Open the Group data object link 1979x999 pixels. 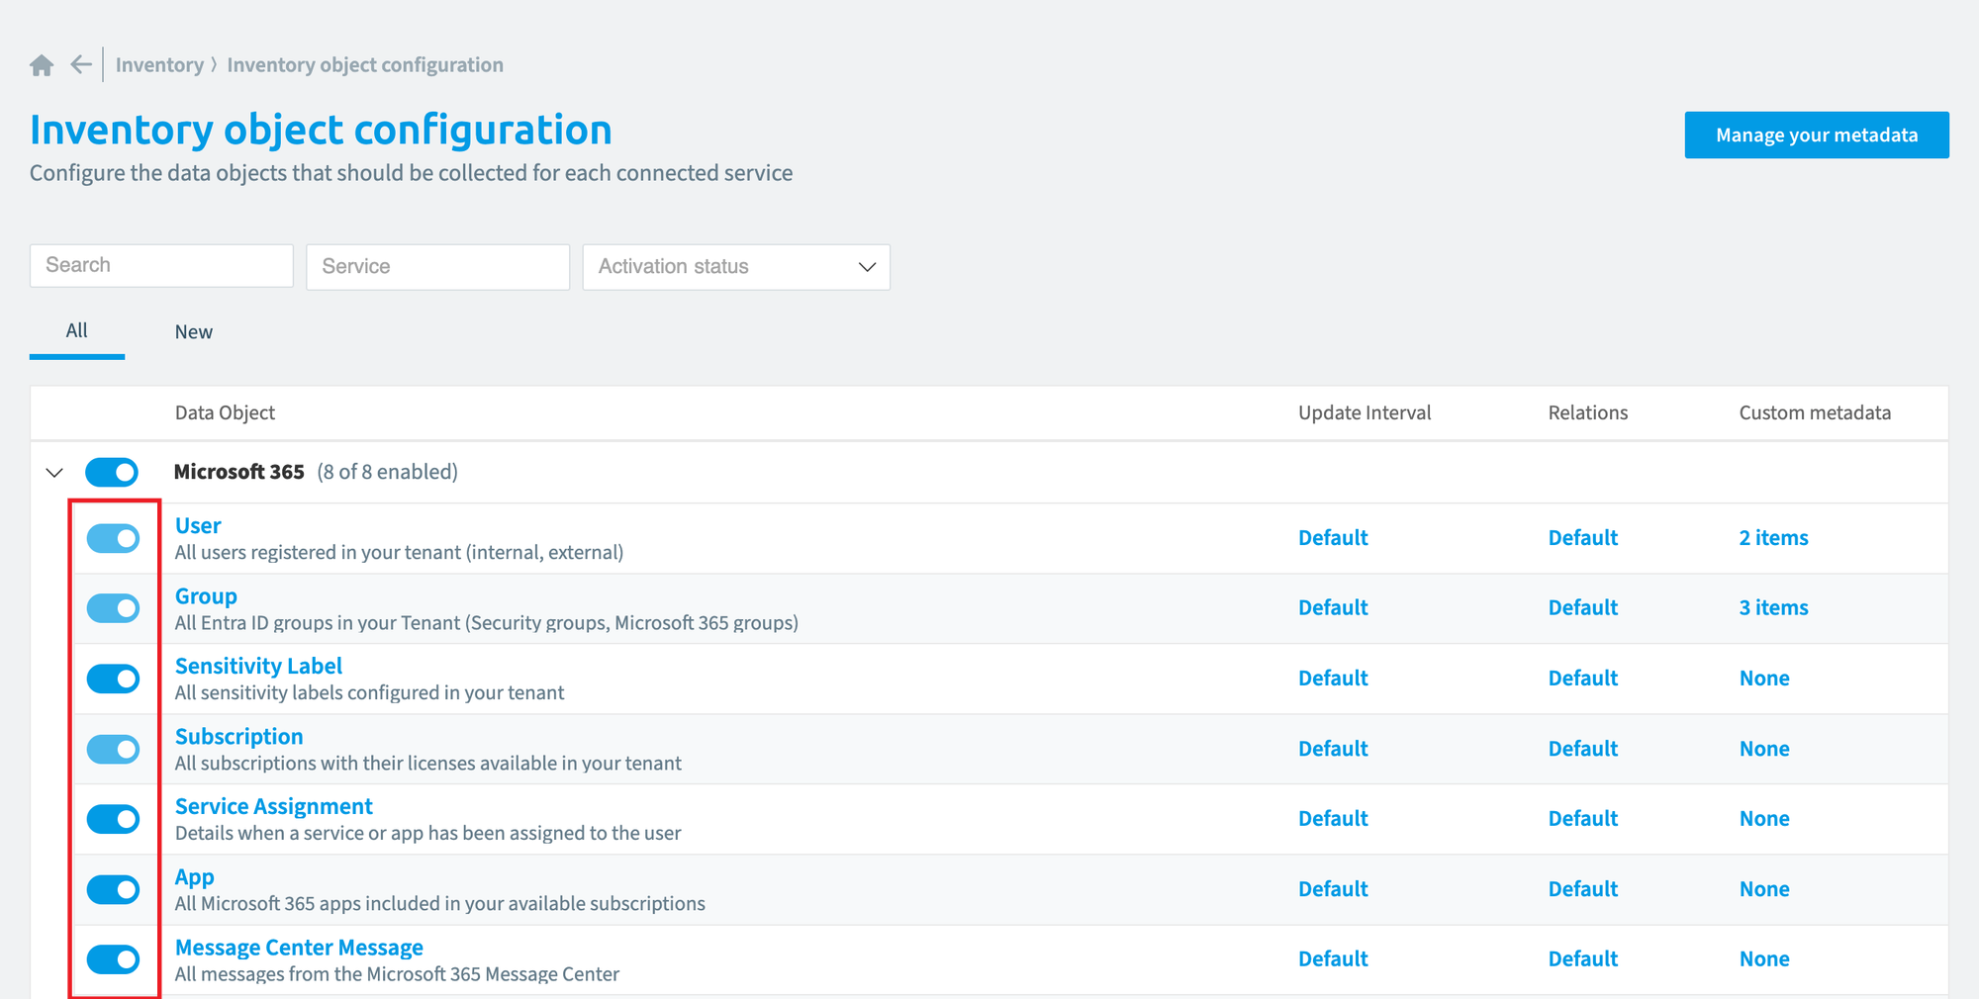[x=206, y=596]
